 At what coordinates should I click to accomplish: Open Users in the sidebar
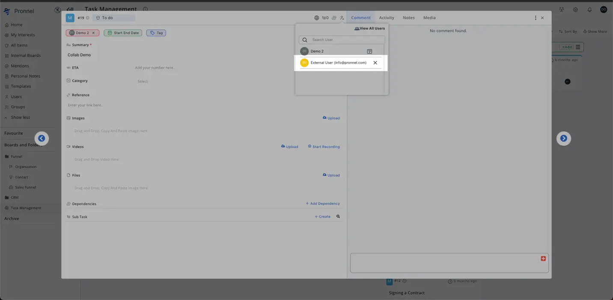[16, 97]
